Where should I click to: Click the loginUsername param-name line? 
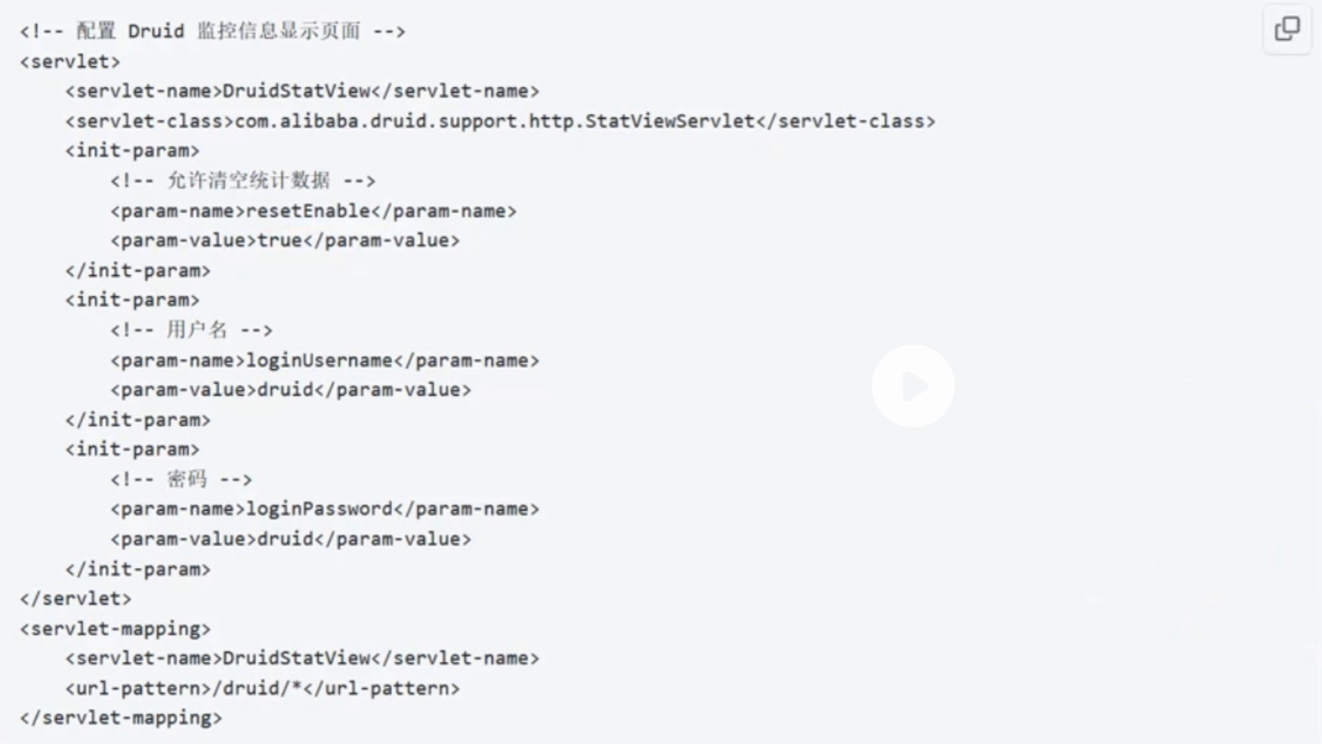(325, 360)
